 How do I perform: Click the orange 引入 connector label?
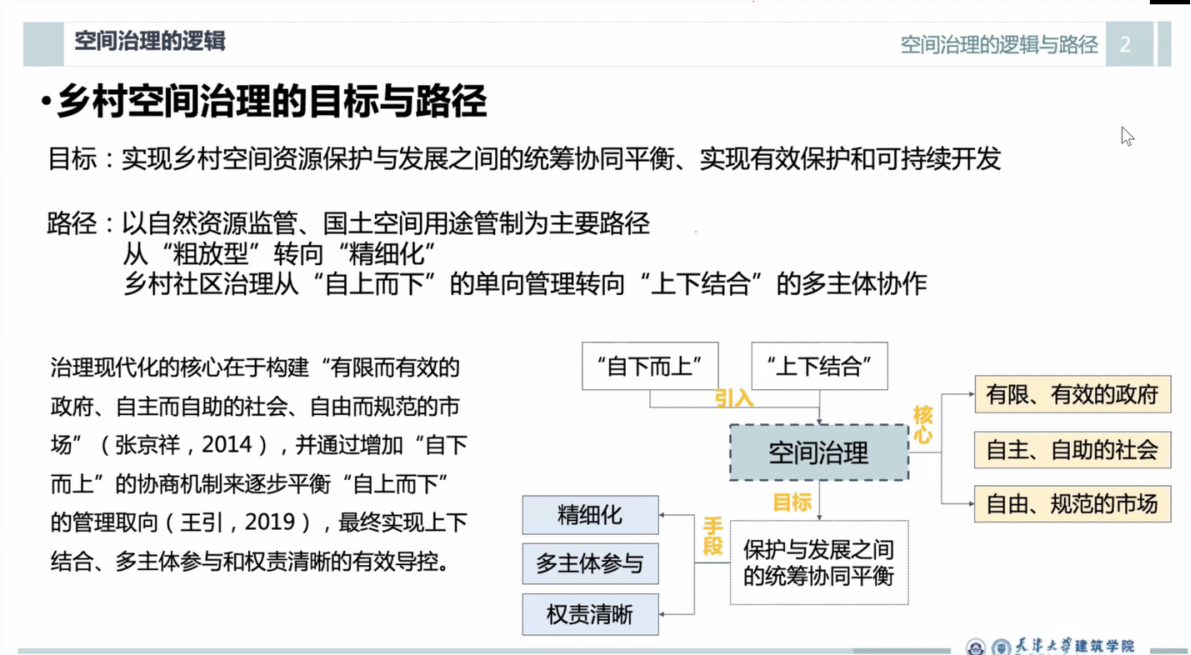click(734, 399)
